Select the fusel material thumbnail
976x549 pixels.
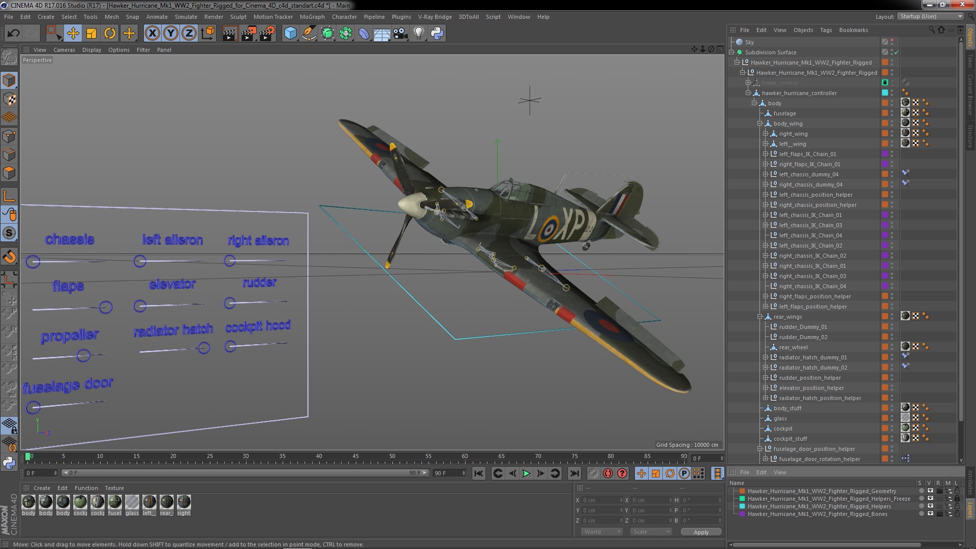coord(115,502)
